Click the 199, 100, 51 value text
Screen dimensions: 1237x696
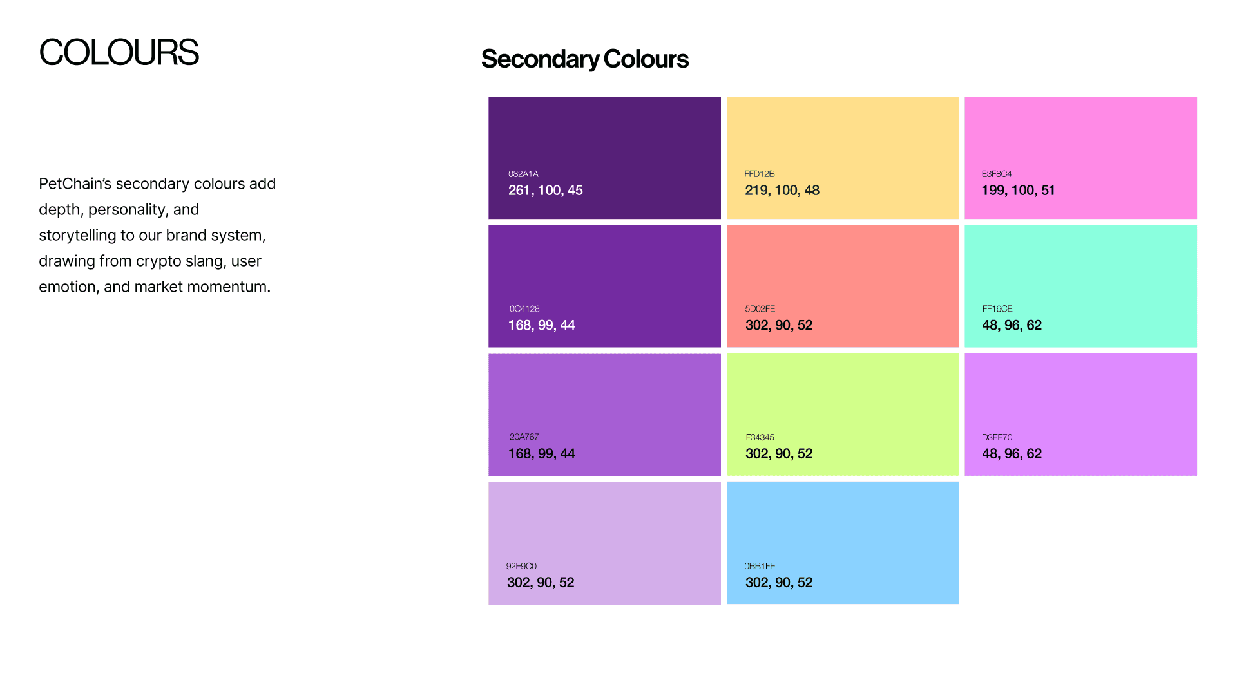click(1018, 190)
